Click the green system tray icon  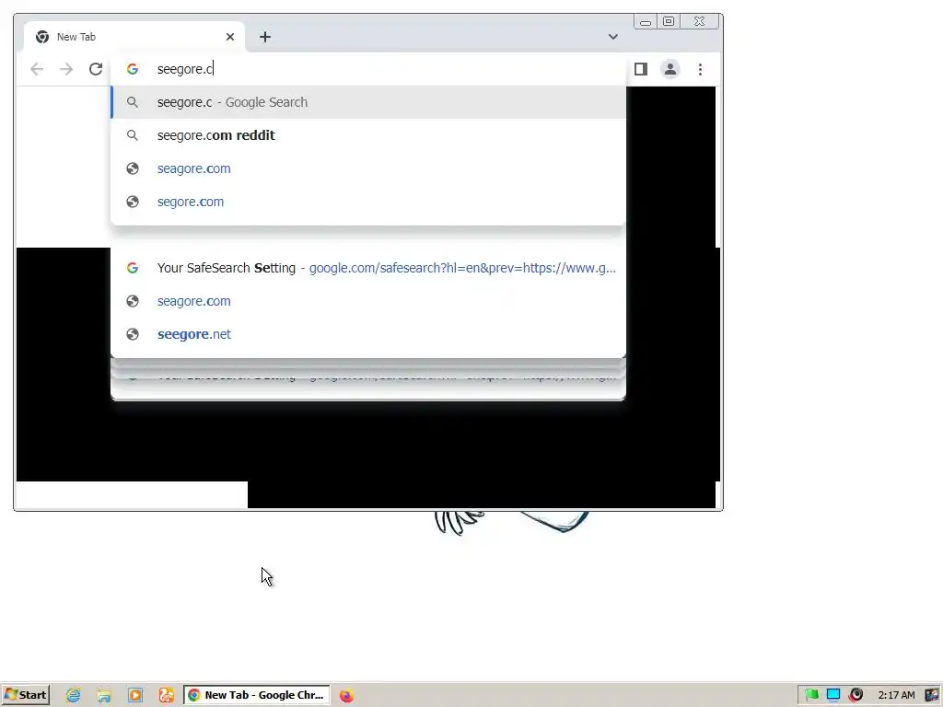(x=812, y=695)
